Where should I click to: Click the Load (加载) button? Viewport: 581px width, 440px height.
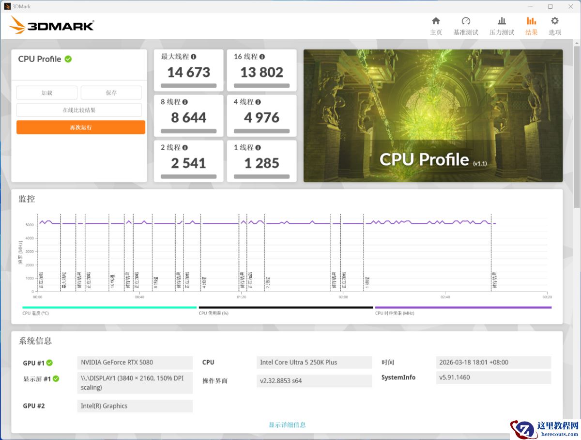(x=47, y=93)
